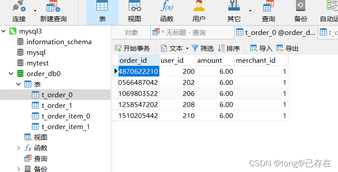Select table t_order_1 in tree

click(57, 106)
